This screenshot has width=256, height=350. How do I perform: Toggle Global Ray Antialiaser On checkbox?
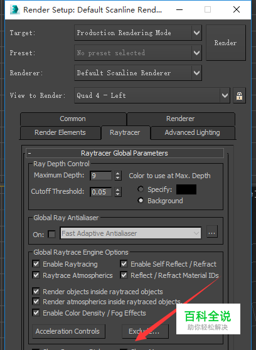(51, 234)
